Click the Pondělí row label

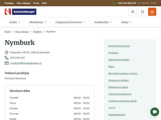[x=14, y=98]
